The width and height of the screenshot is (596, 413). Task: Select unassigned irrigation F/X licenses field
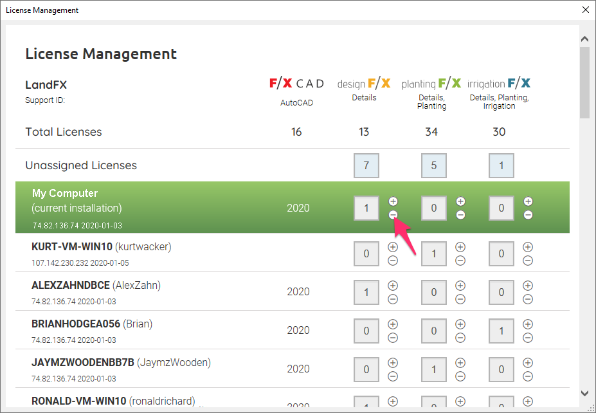pyautogui.click(x=501, y=165)
